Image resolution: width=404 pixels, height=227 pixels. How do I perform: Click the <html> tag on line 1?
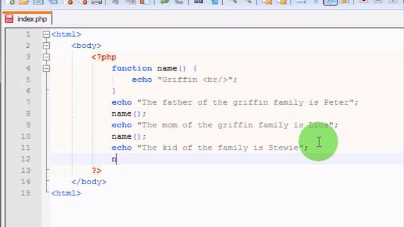[66, 34]
